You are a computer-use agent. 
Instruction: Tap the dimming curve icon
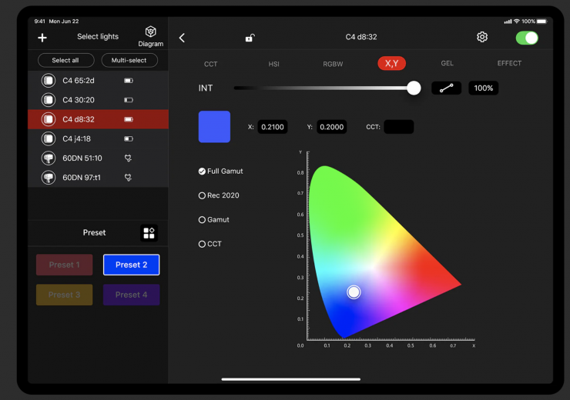click(446, 88)
